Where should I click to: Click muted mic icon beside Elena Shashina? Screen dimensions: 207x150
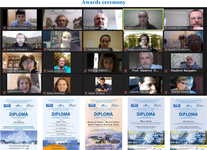(x=45, y=93)
